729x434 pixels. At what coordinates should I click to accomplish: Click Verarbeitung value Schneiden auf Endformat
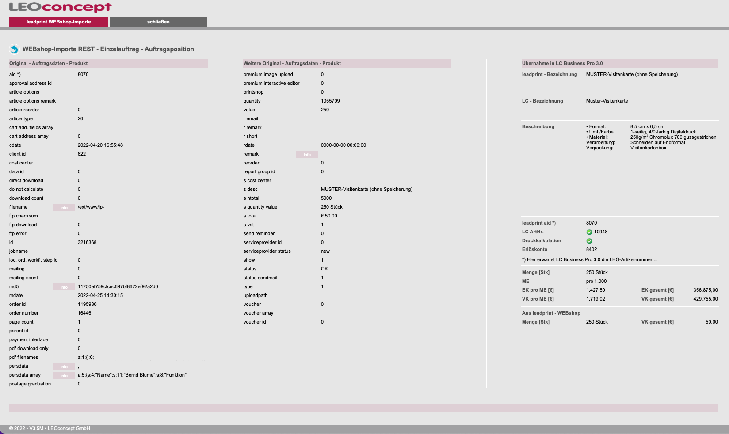658,142
